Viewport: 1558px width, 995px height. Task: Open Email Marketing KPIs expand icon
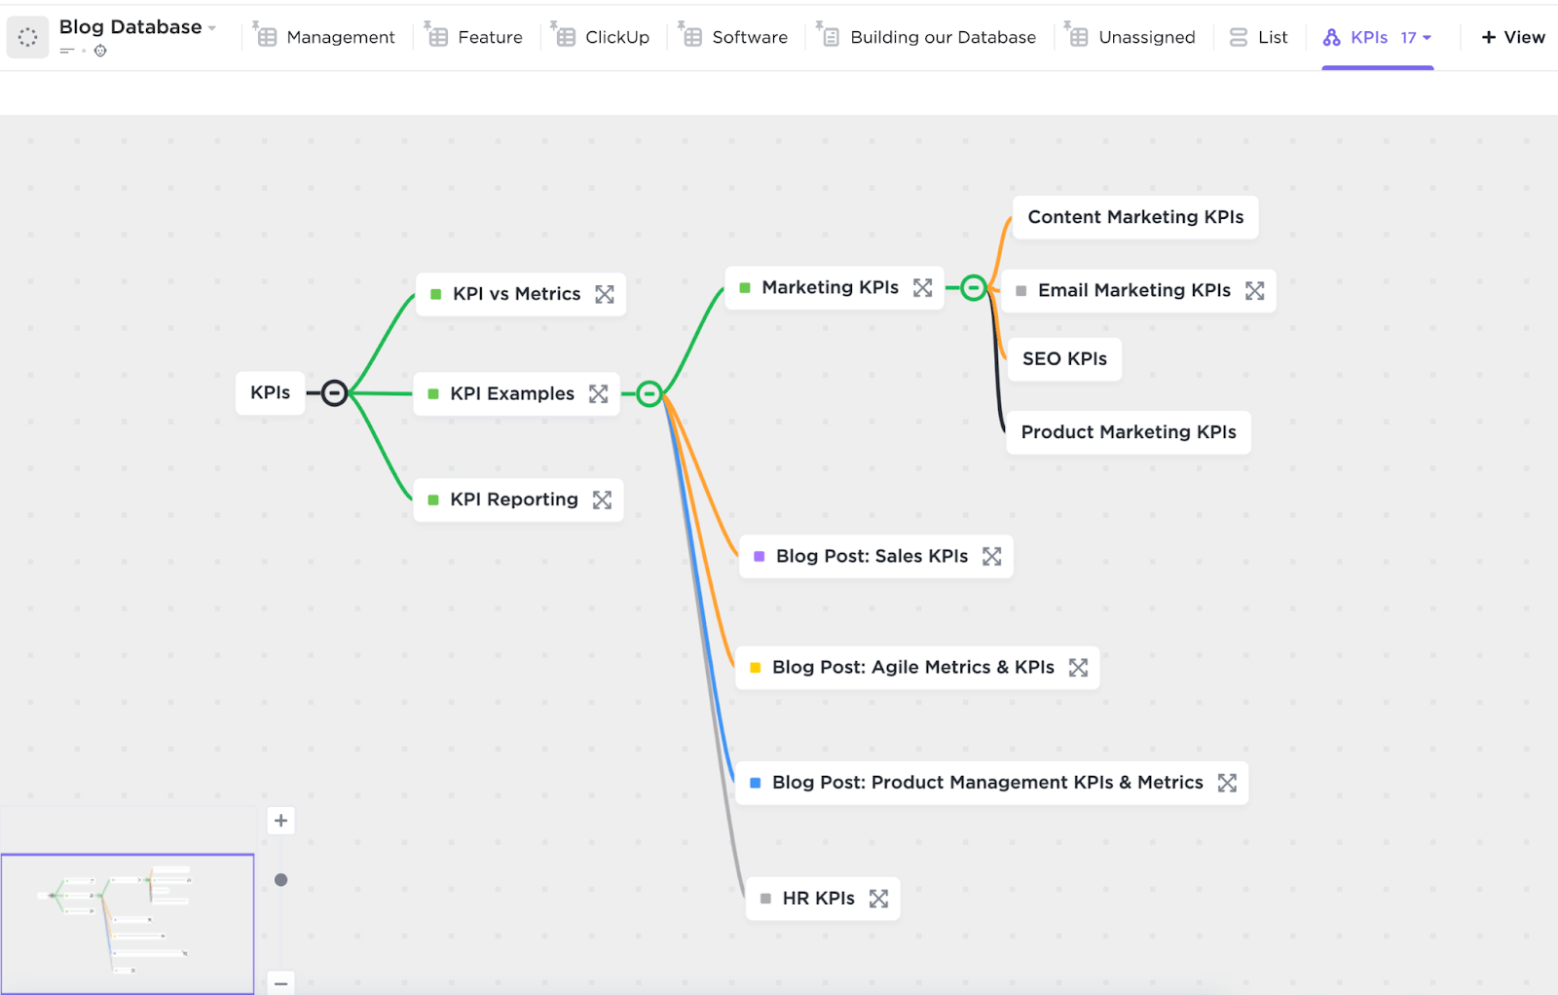pos(1255,290)
